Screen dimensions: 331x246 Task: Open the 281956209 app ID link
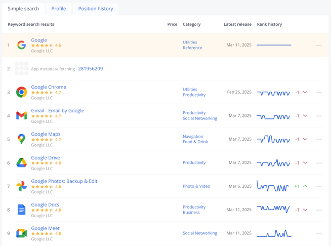point(91,69)
